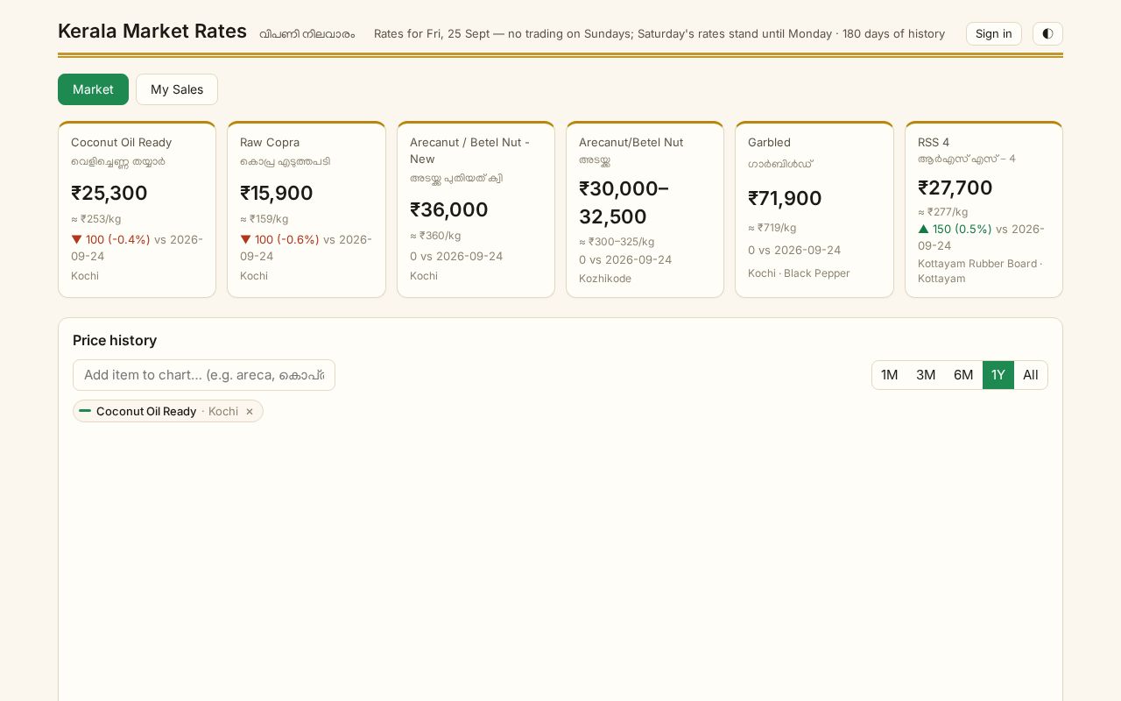Open the Coconut Oil Ready card
Image resolution: width=1121 pixels, height=701 pixels.
[x=137, y=209]
